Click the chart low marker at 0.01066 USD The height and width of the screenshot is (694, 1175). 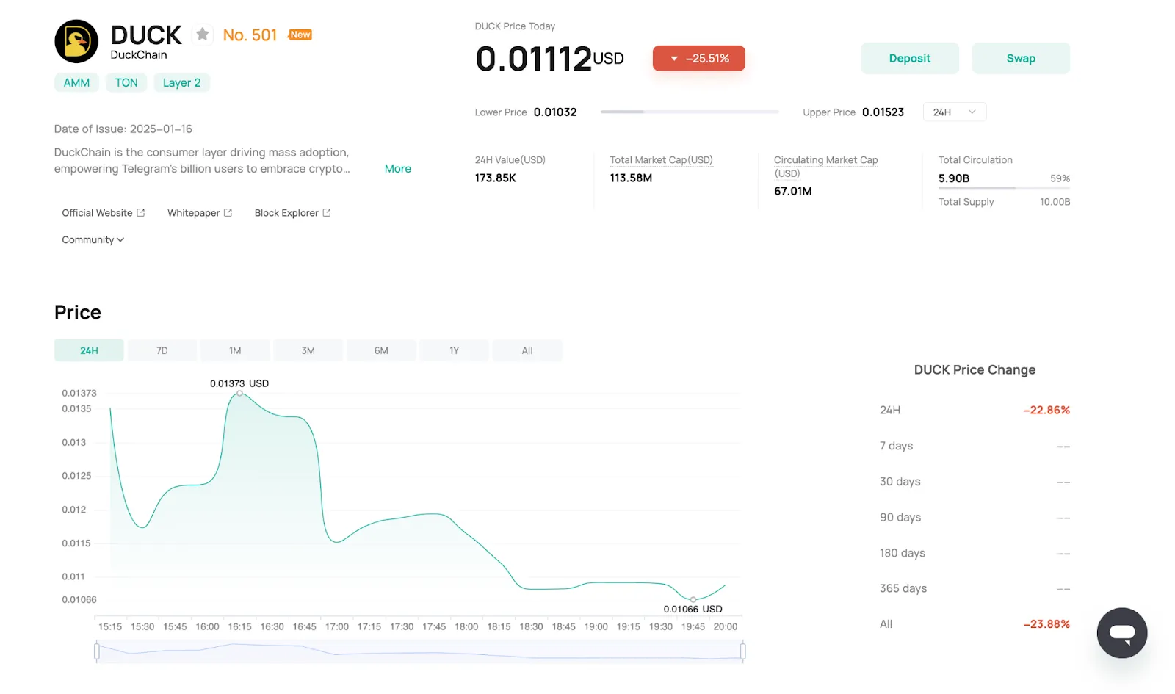693,600
